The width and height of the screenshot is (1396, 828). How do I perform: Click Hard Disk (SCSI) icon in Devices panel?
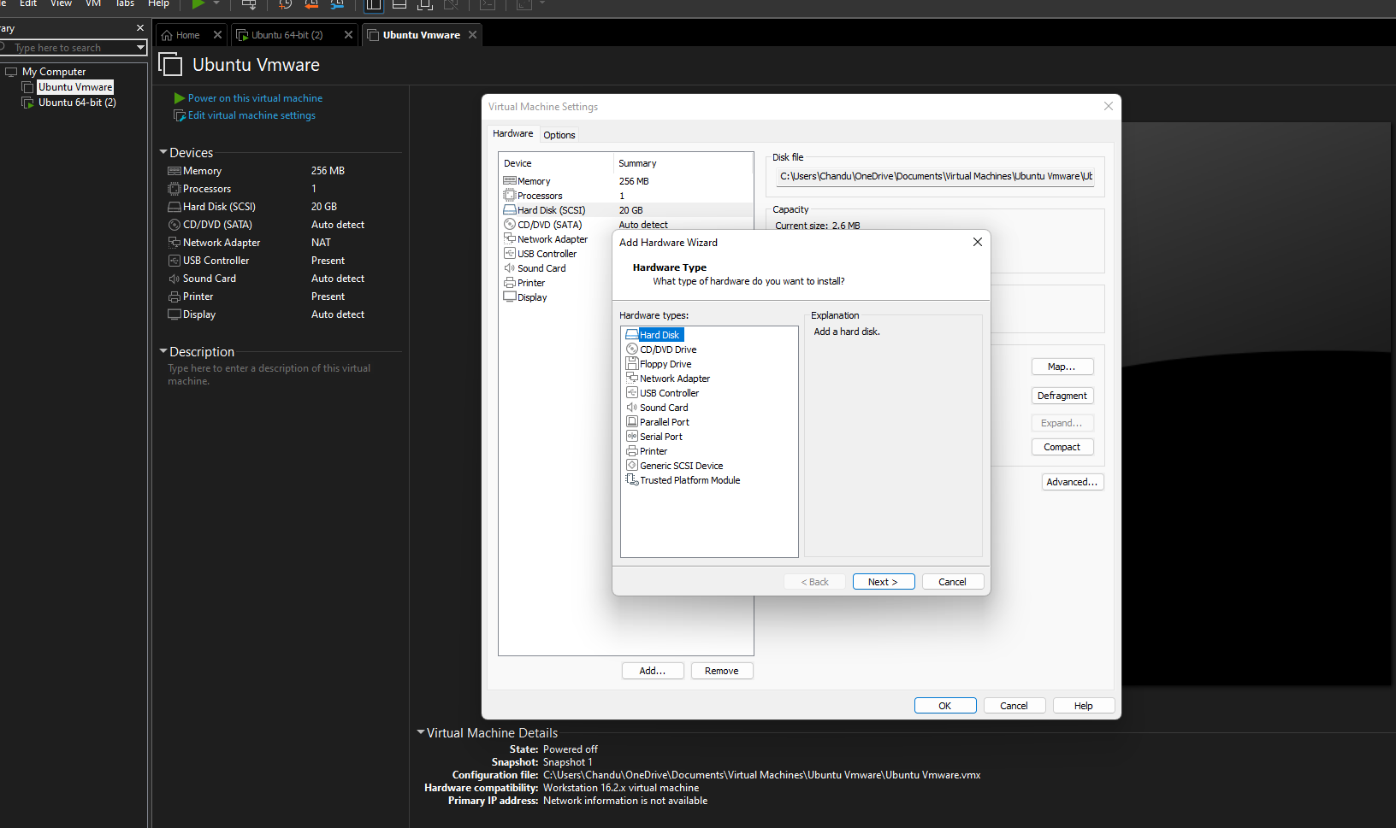174,207
